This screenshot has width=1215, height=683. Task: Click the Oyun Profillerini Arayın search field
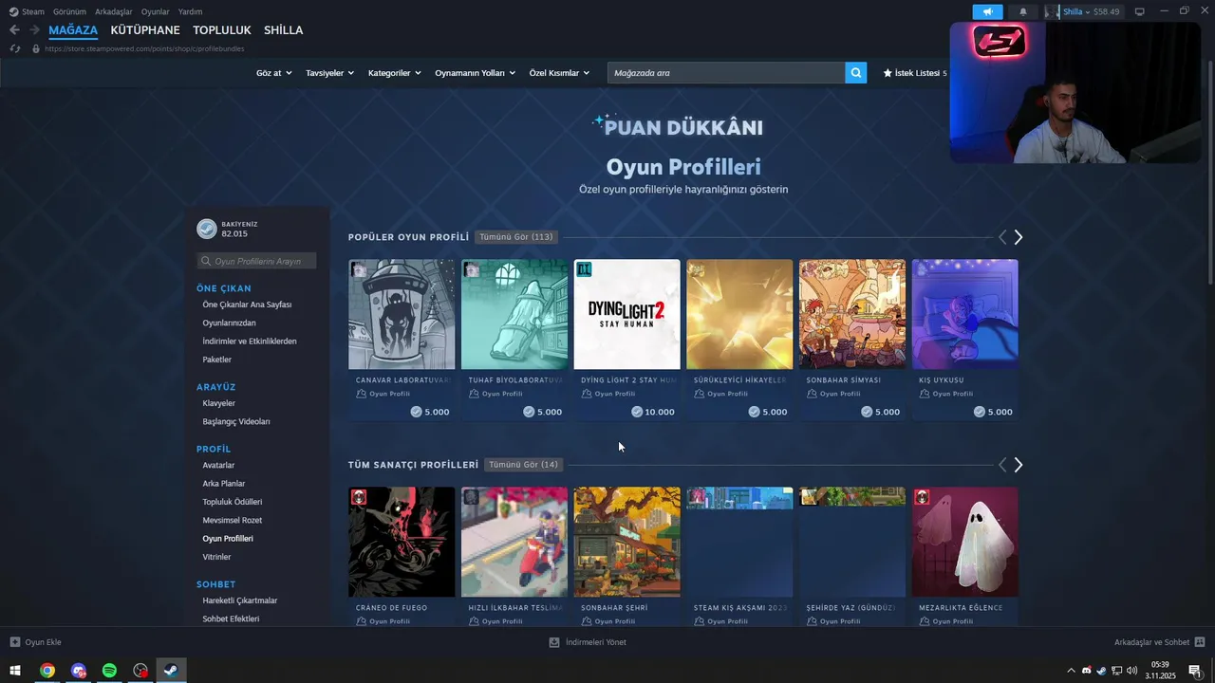pyautogui.click(x=256, y=261)
